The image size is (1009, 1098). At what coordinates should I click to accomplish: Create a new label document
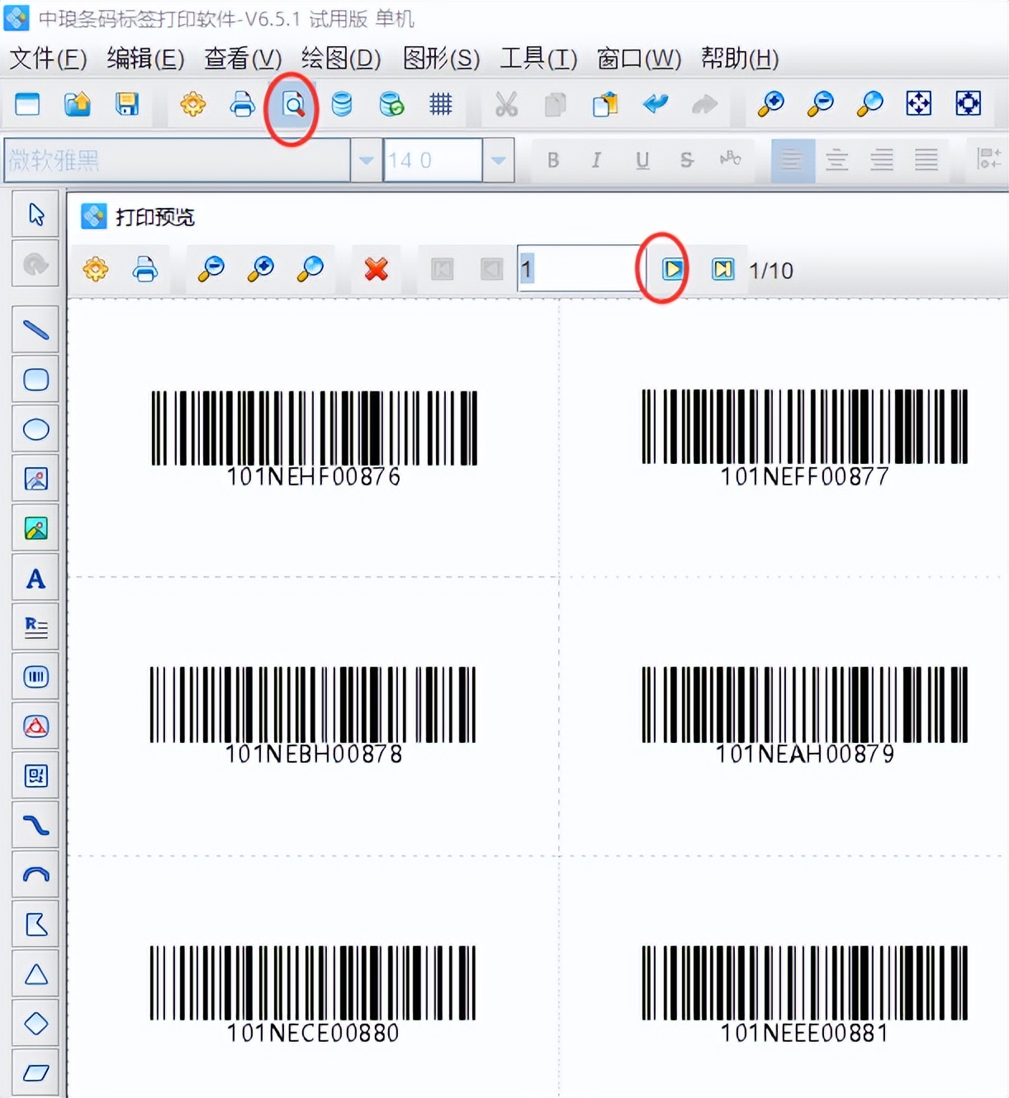27,104
